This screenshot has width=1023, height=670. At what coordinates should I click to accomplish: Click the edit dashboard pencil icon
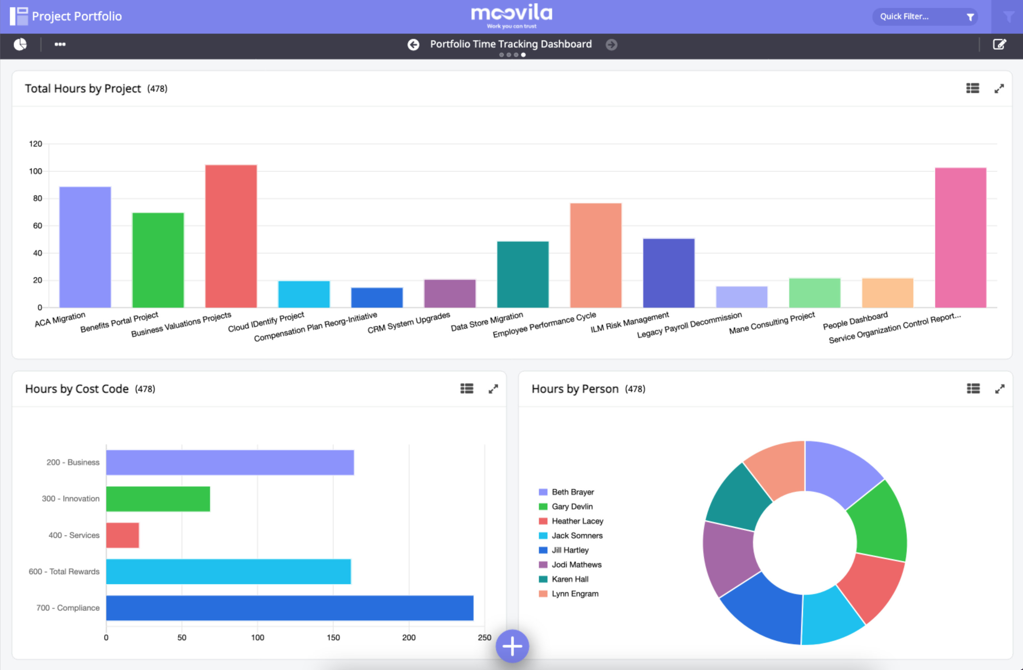pyautogui.click(x=999, y=44)
